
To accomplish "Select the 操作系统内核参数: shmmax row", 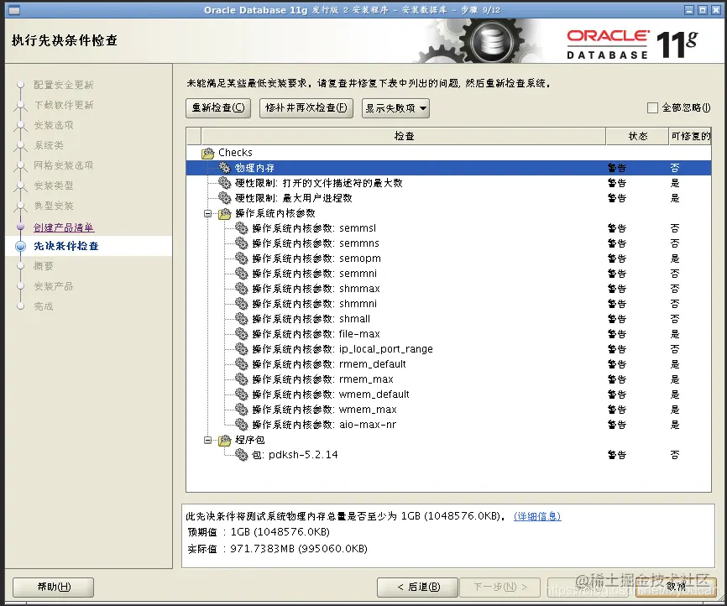I will (x=448, y=289).
